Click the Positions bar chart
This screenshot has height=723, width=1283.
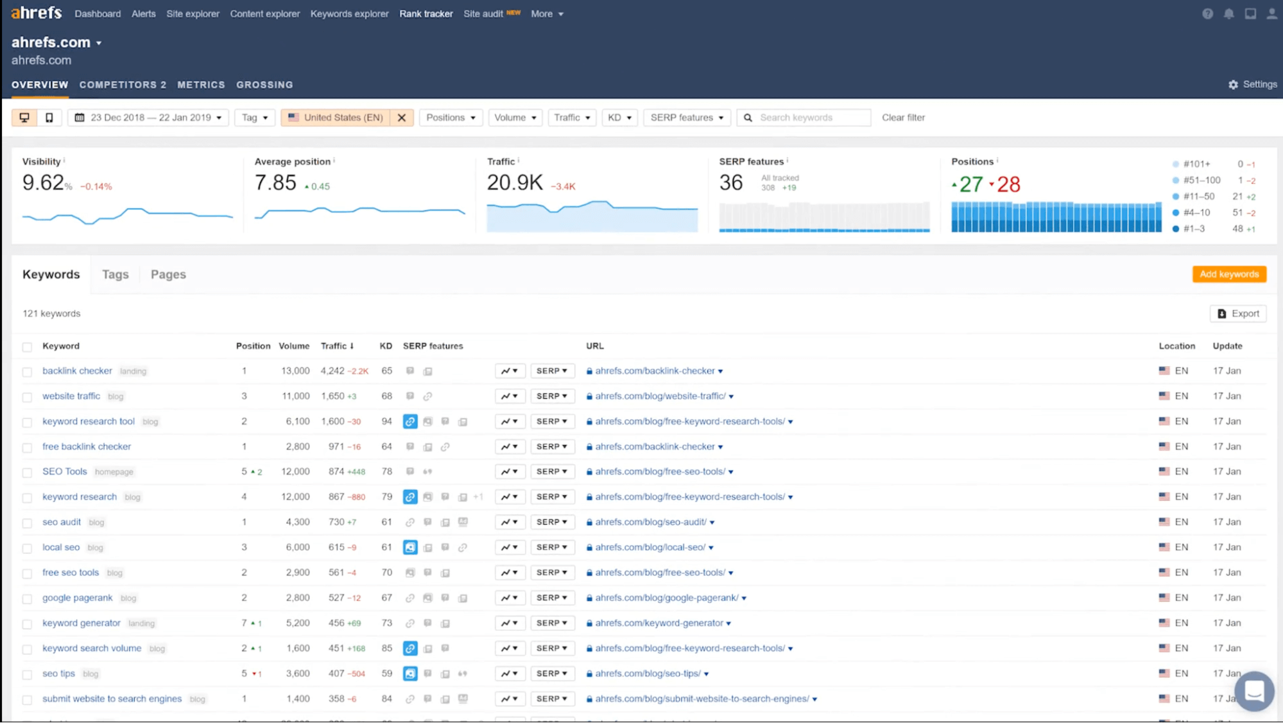pyautogui.click(x=1056, y=216)
